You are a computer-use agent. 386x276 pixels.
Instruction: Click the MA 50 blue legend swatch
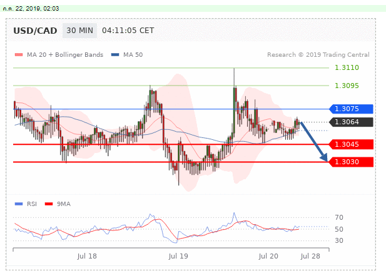(115, 54)
